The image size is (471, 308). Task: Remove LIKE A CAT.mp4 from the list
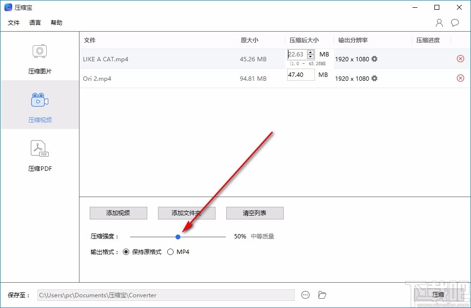click(x=460, y=58)
